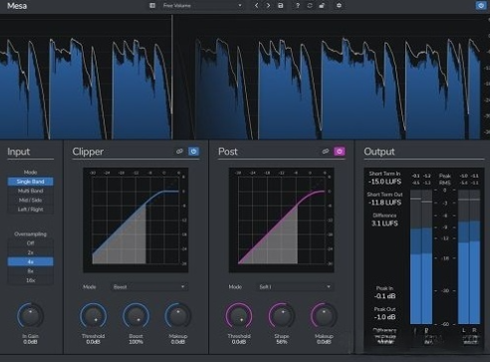
Task: Click the right output level meter
Action: point(475,257)
